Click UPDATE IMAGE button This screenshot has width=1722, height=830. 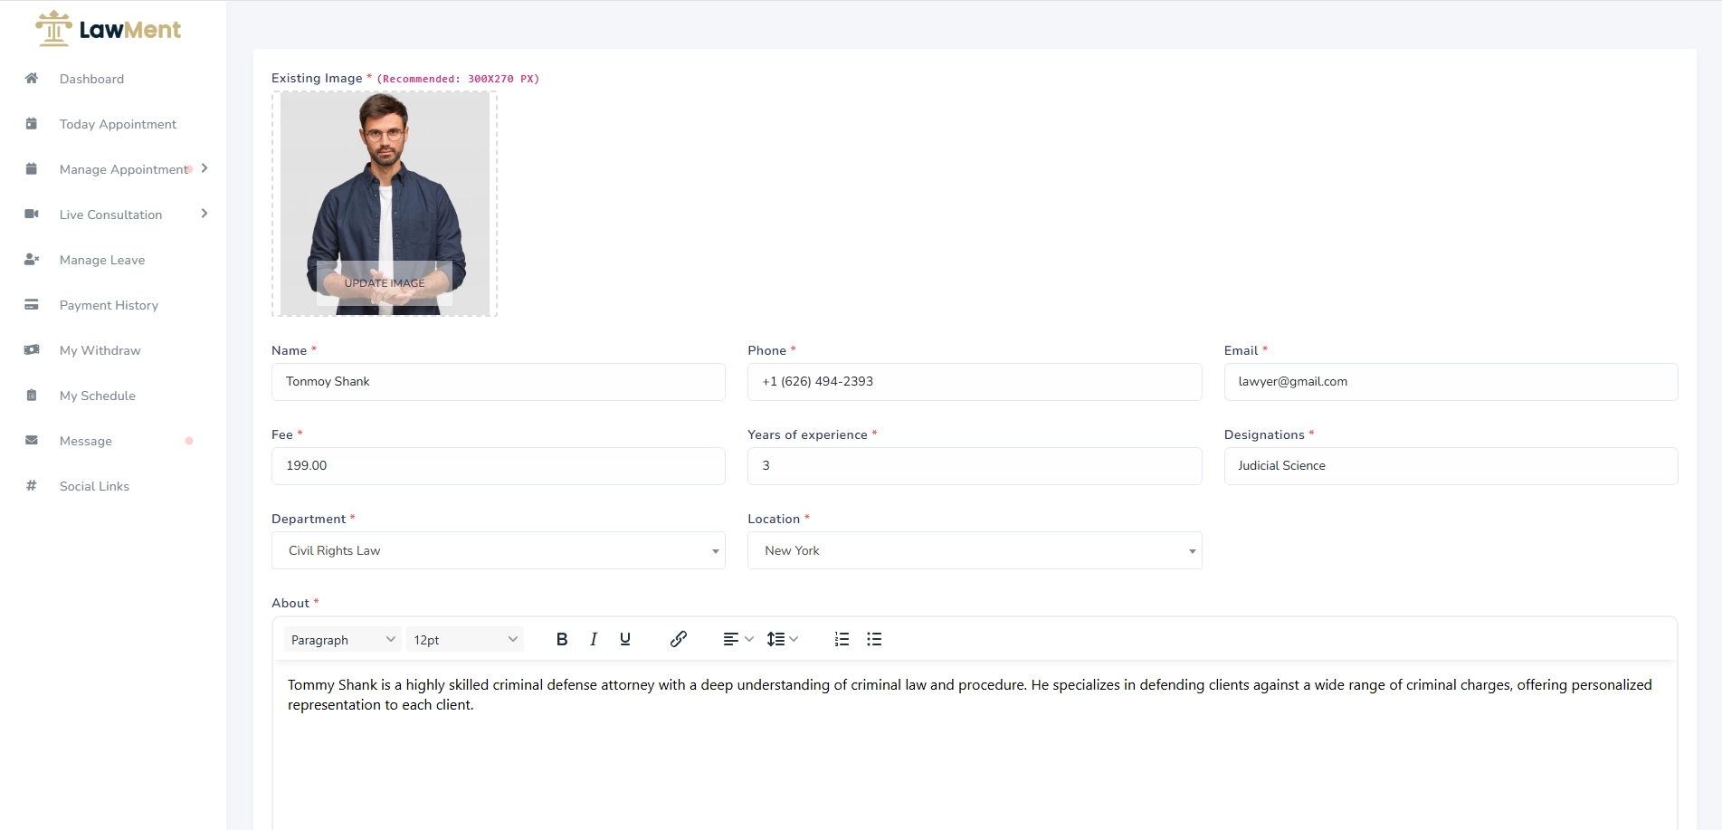pos(385,283)
